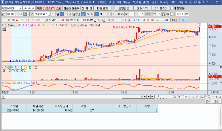Select the 일 daily chart toggle
Viewport: 222px width, 131px height.
coord(58,14)
